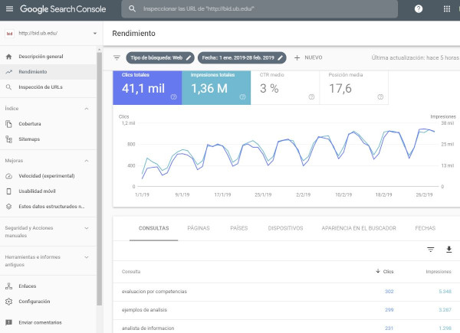Edit date range chip via pencil icon
The image size is (460, 333).
pyautogui.click(x=280, y=57)
